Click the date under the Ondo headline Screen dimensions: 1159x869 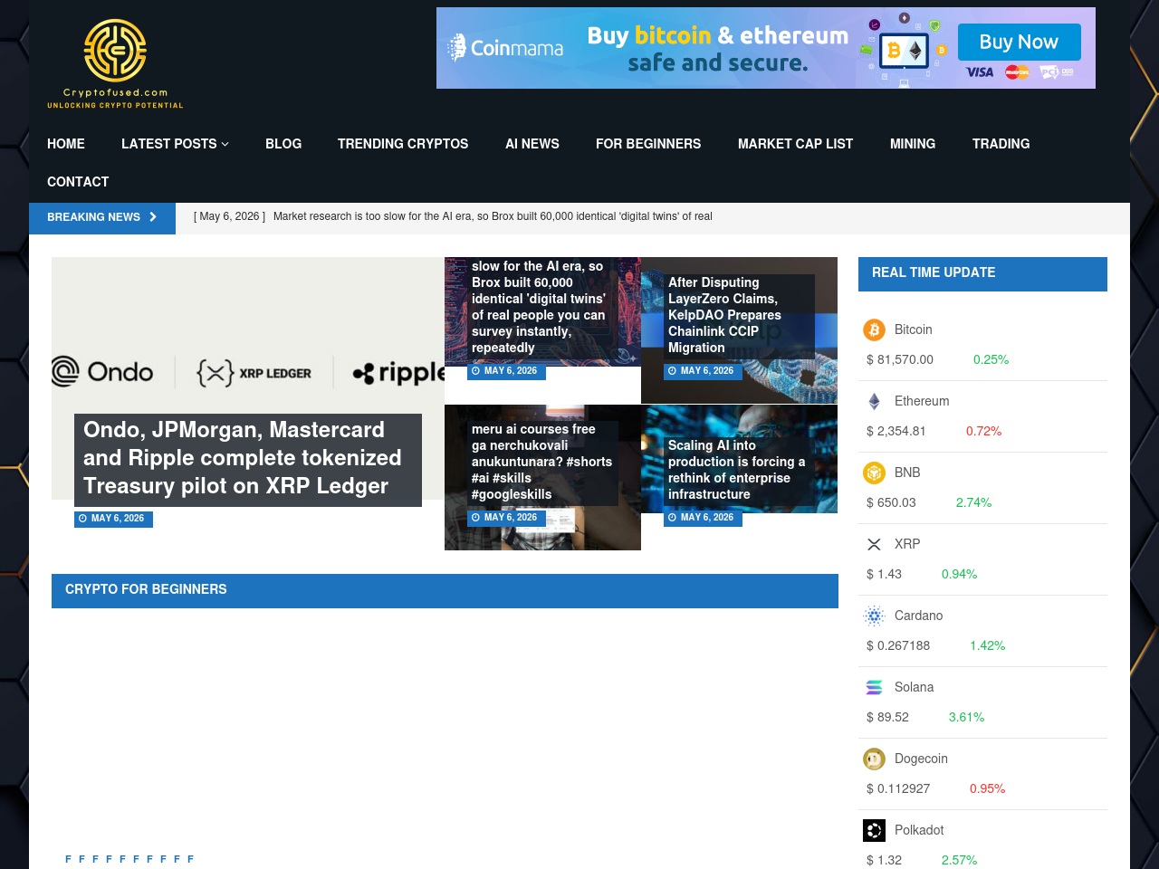(113, 519)
